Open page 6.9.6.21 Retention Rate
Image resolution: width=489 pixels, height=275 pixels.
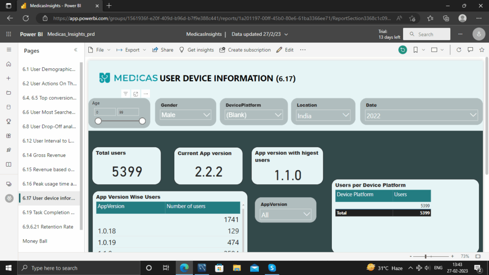click(49, 227)
